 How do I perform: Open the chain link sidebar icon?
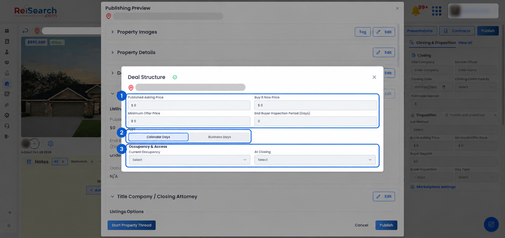7,105
